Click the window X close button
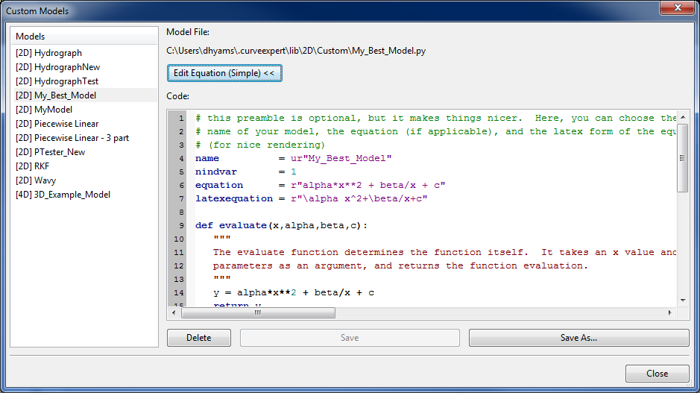Screen dimensions: 700x393 coord(677,7)
